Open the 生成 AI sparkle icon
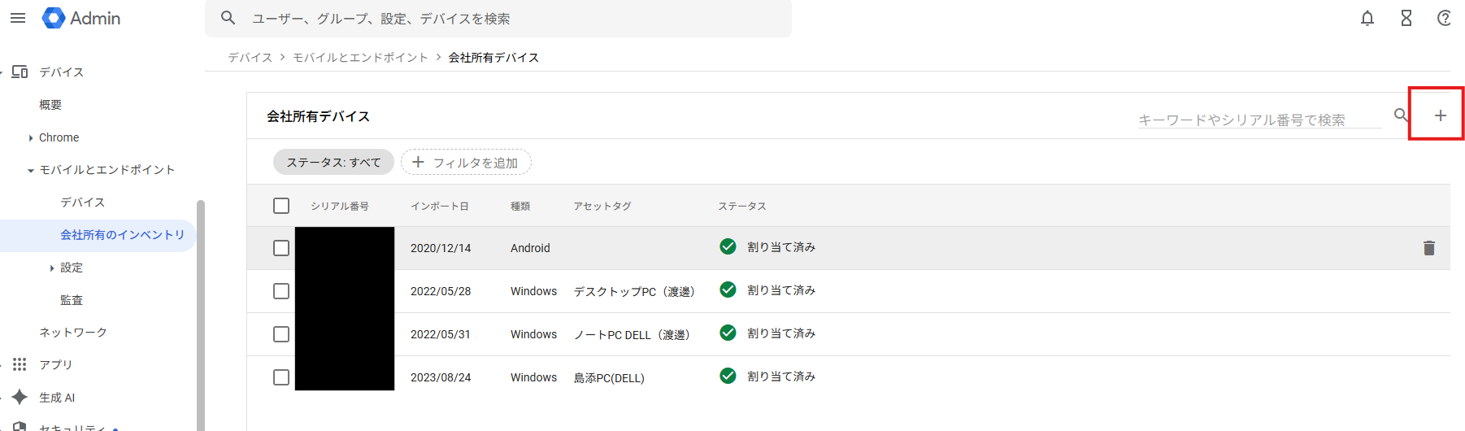1465x431 pixels. [20, 397]
